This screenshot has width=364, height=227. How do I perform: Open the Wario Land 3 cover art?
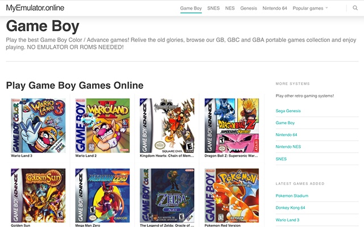pyautogui.click(x=38, y=125)
